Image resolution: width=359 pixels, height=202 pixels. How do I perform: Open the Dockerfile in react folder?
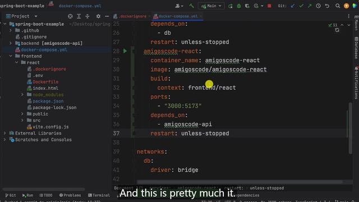pyautogui.click(x=43, y=82)
